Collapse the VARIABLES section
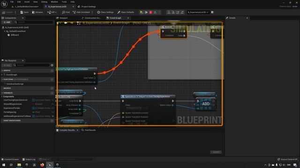The image size is (300, 168). 2,93
